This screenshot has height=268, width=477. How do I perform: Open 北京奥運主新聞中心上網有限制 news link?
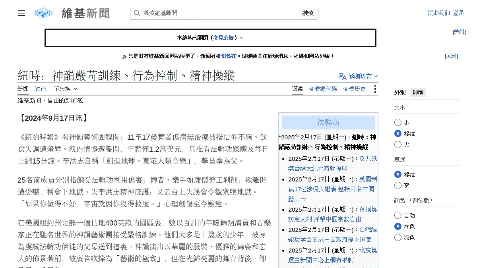(332, 255)
